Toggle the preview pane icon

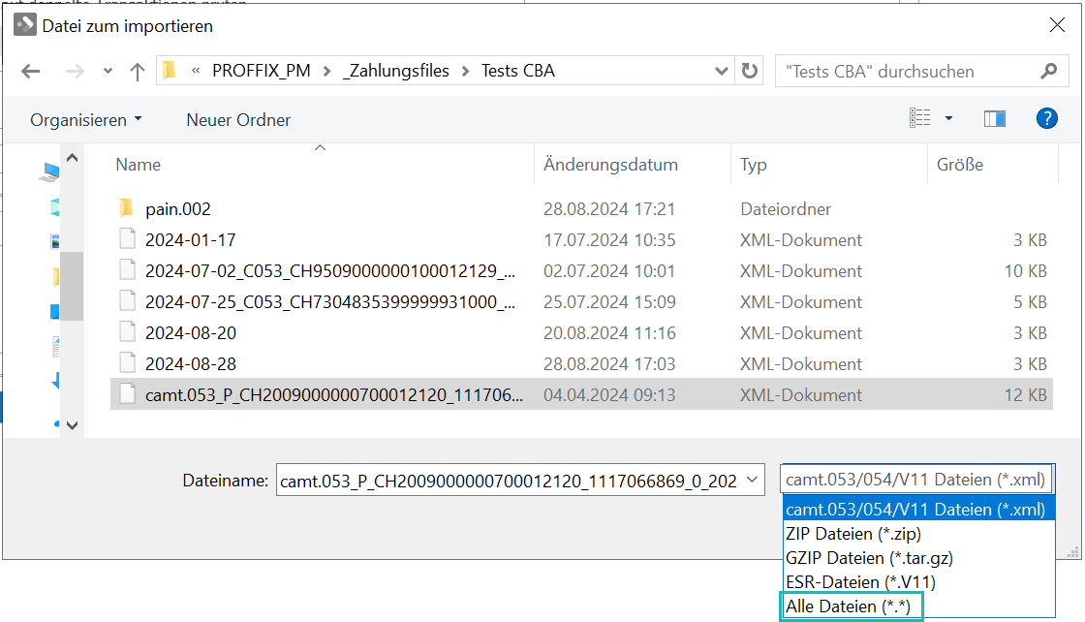tap(994, 119)
